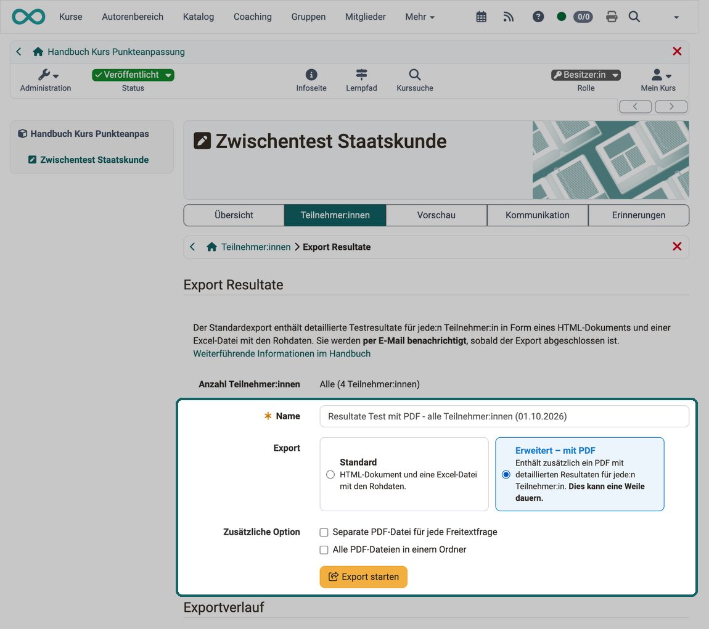Open the Besitzer:in role dropdown
Viewport: 709px width, 629px height.
586,75
